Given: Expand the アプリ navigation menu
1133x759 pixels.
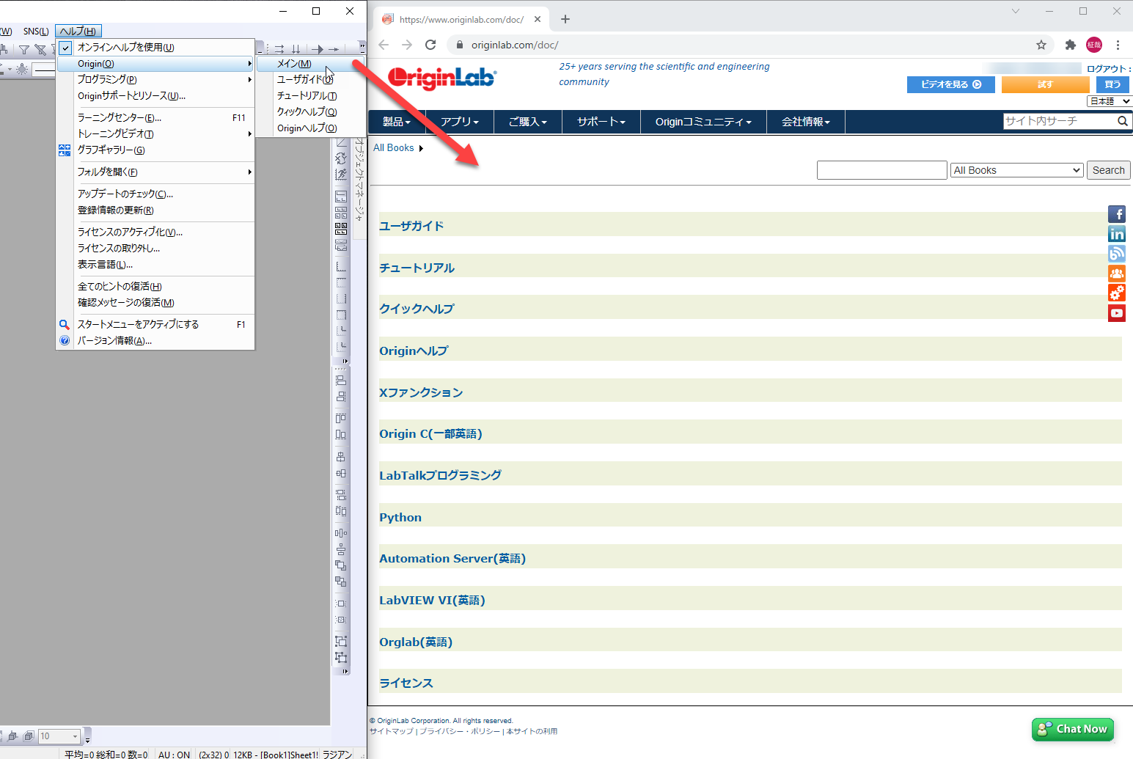Looking at the screenshot, I should pos(460,122).
